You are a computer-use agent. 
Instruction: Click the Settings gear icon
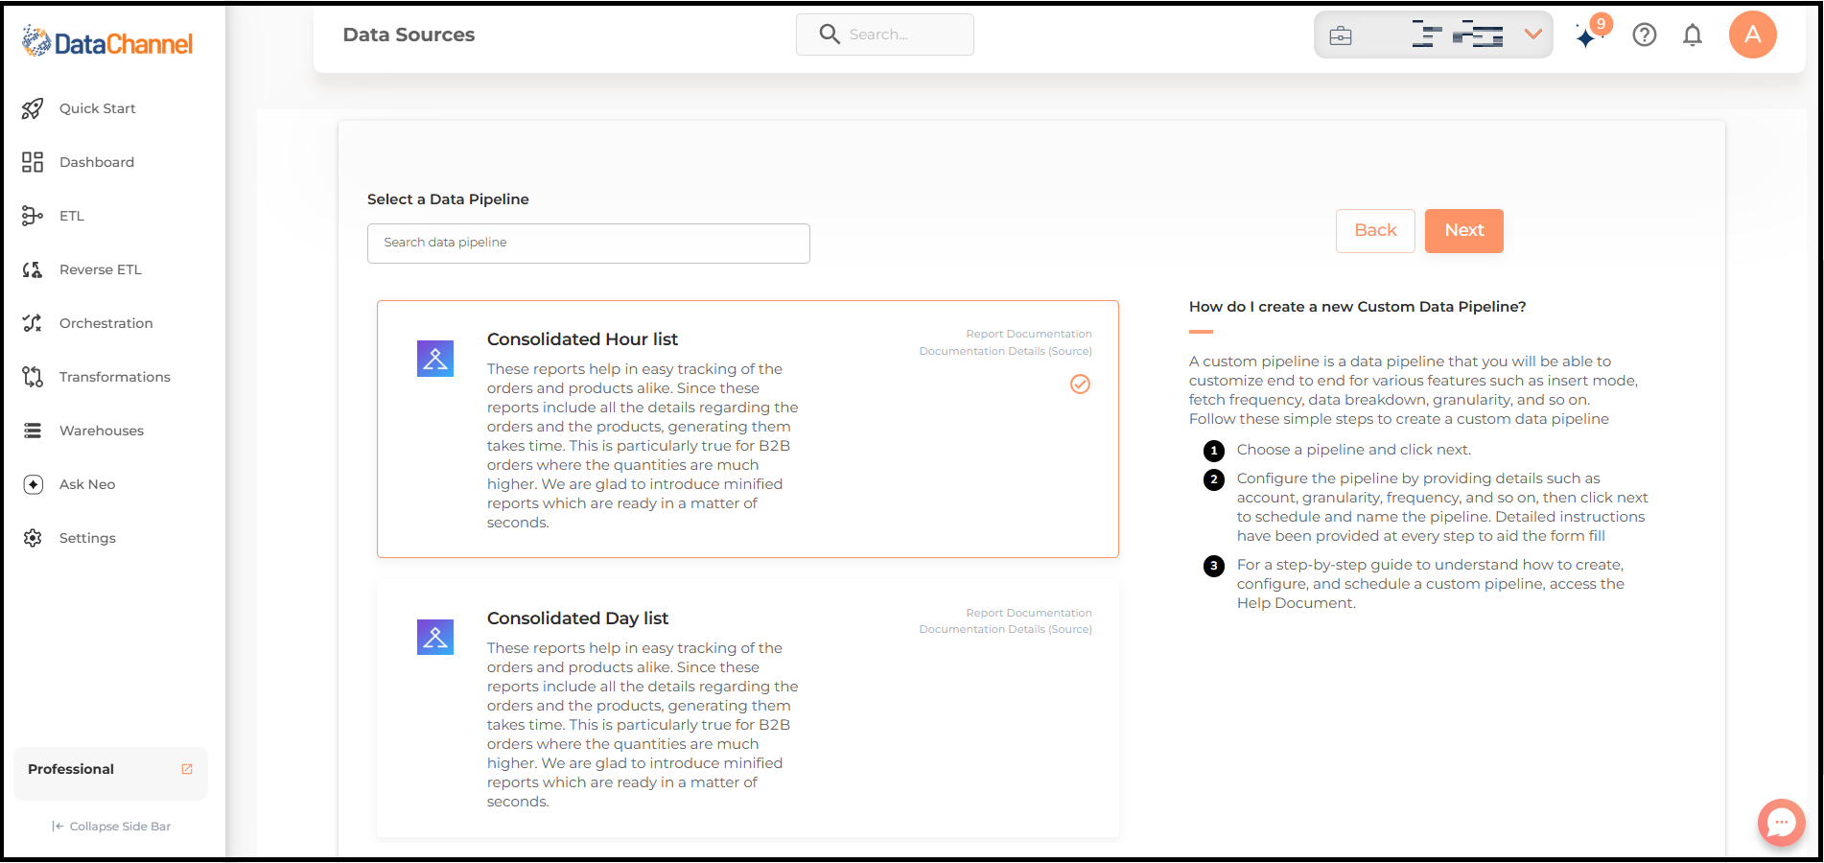click(x=33, y=538)
